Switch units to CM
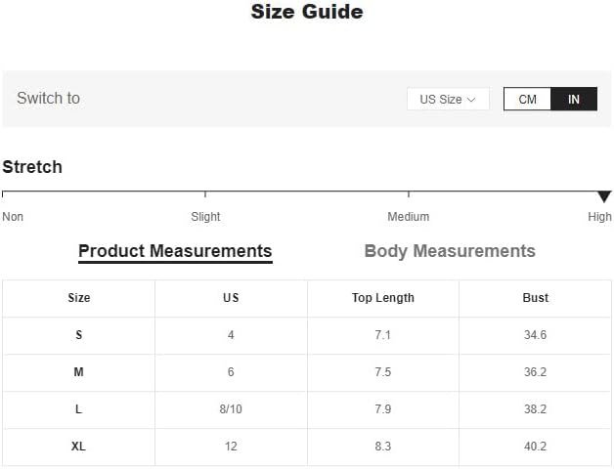The height and width of the screenshot is (469, 614). (x=528, y=99)
